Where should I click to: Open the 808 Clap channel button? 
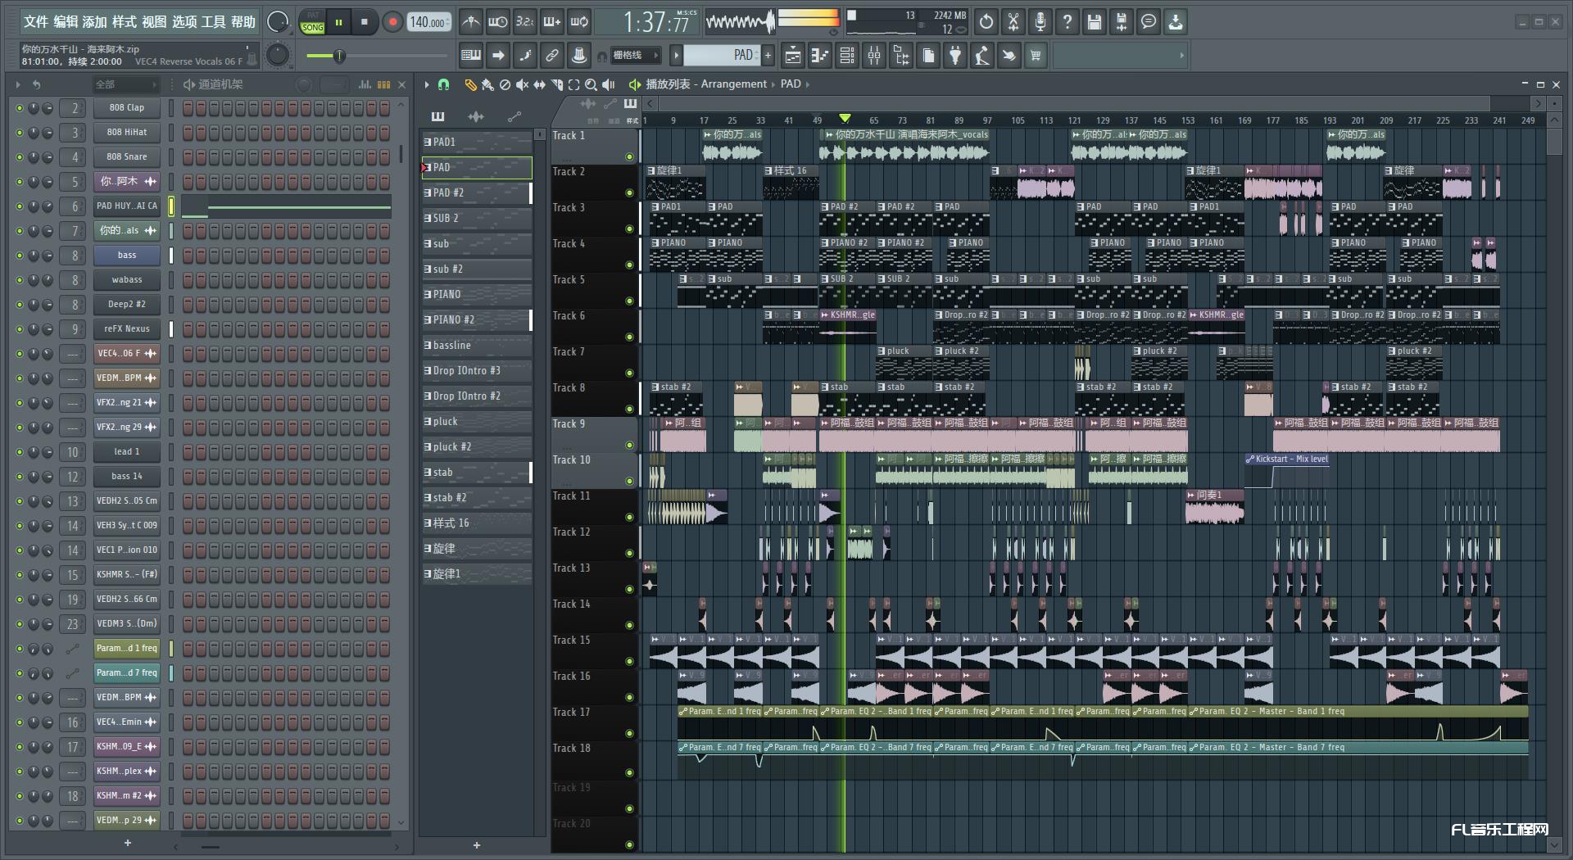tap(127, 107)
